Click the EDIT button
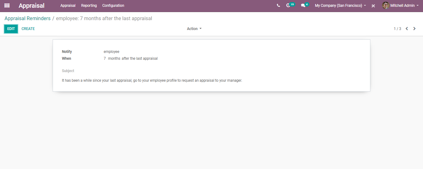This screenshot has height=169, width=423. point(11,29)
